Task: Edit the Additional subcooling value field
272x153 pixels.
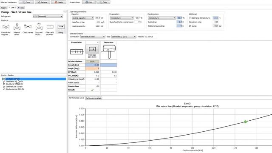Action: point(179,26)
